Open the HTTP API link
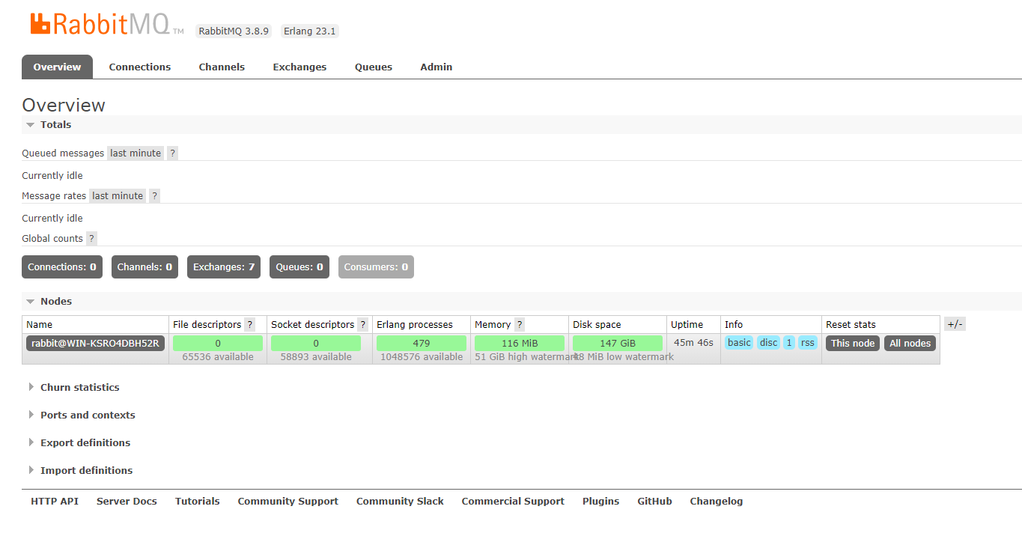This screenshot has height=545, width=1022. pyautogui.click(x=55, y=501)
